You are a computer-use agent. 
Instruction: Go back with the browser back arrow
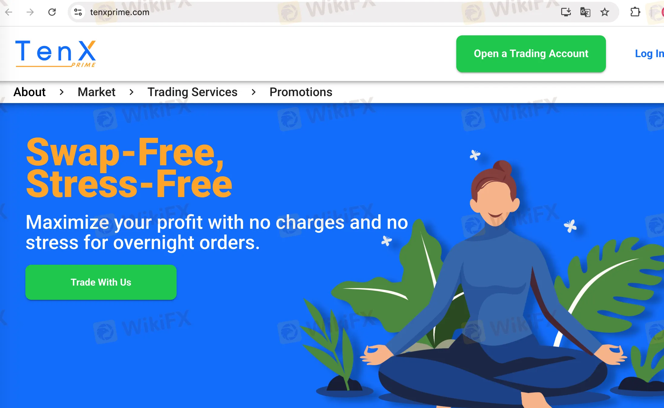[x=9, y=12]
